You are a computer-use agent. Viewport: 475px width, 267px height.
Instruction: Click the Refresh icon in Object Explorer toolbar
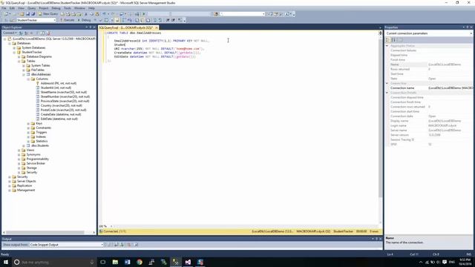click(x=42, y=33)
